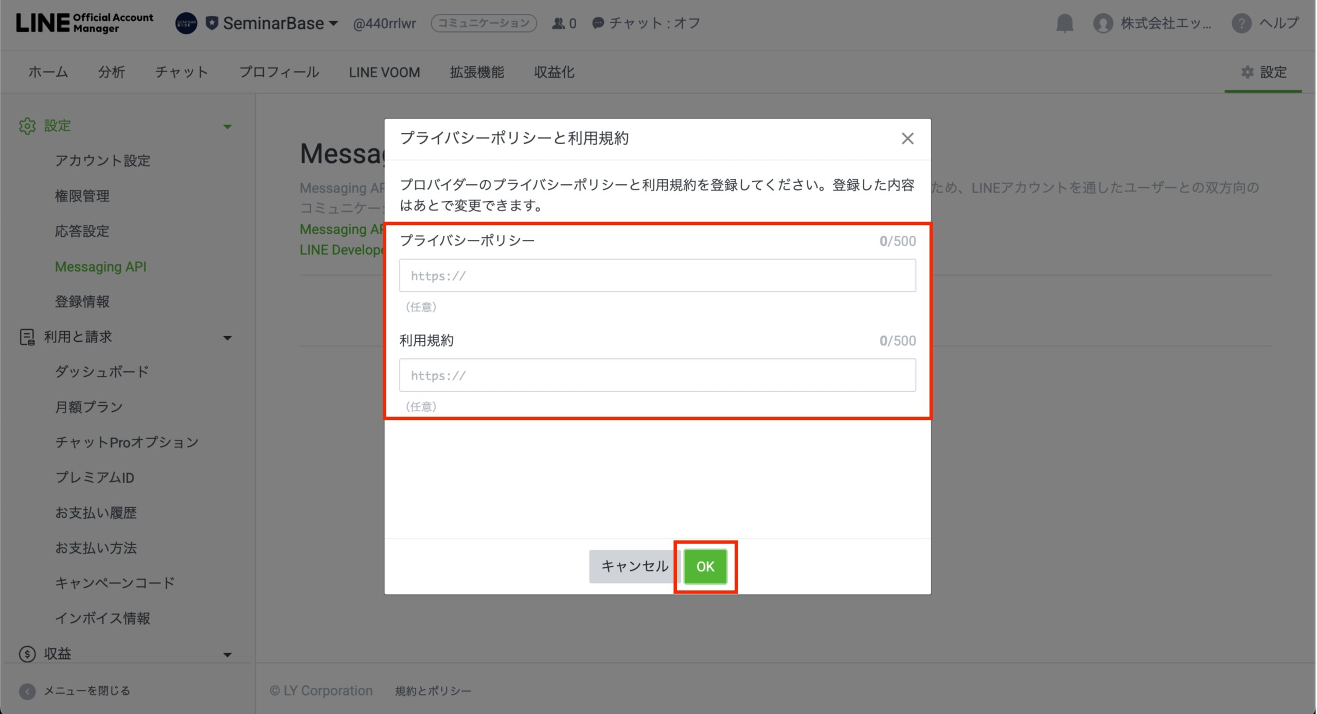Screen dimensions: 1317x714
Task: Collapse the 設定 sidebar section
Action: click(x=227, y=127)
